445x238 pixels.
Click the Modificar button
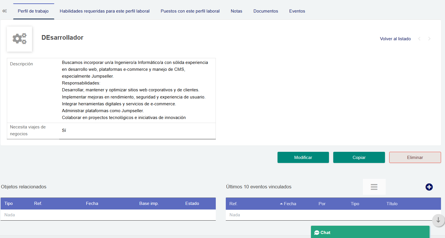coord(303,157)
